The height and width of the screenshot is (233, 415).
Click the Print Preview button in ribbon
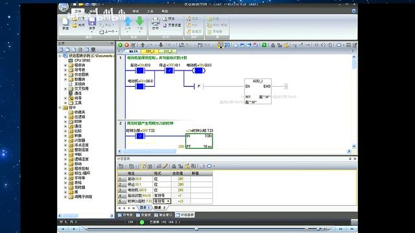169,19
